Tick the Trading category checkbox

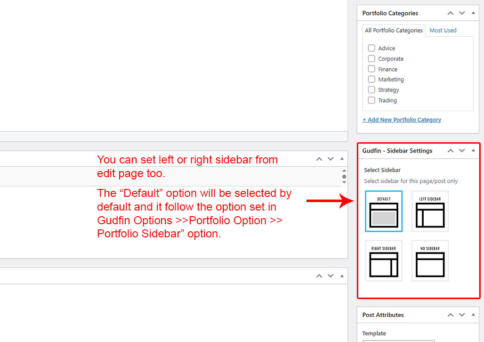(x=371, y=100)
